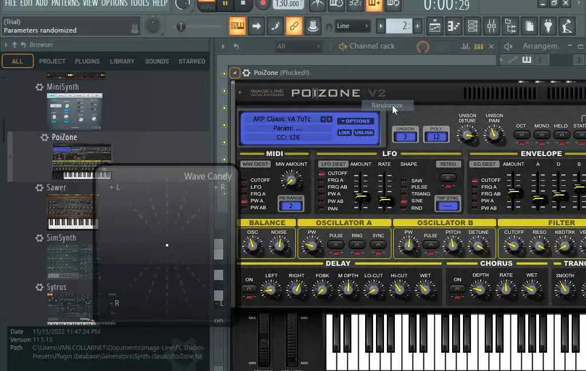Click the LFO DEST button
The image size is (586, 371).
point(333,164)
